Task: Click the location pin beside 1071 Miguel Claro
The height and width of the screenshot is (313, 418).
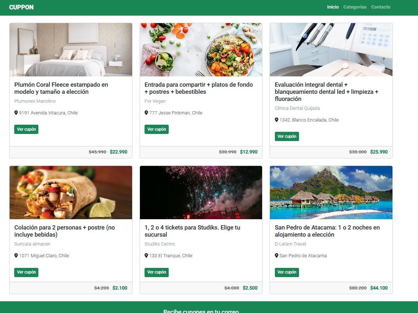Action: click(x=16, y=256)
